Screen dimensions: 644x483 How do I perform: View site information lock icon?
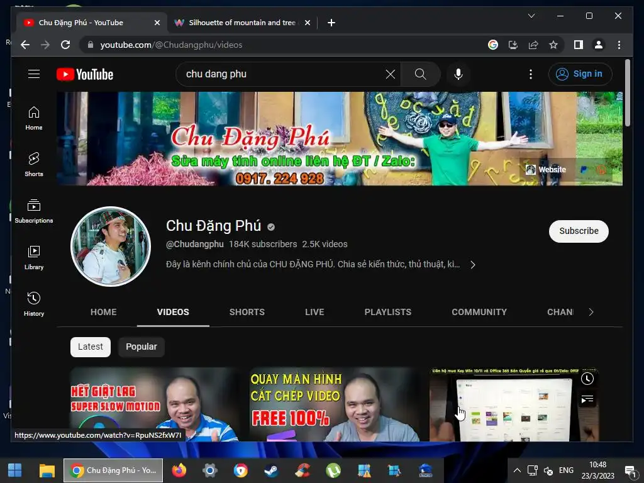point(91,45)
